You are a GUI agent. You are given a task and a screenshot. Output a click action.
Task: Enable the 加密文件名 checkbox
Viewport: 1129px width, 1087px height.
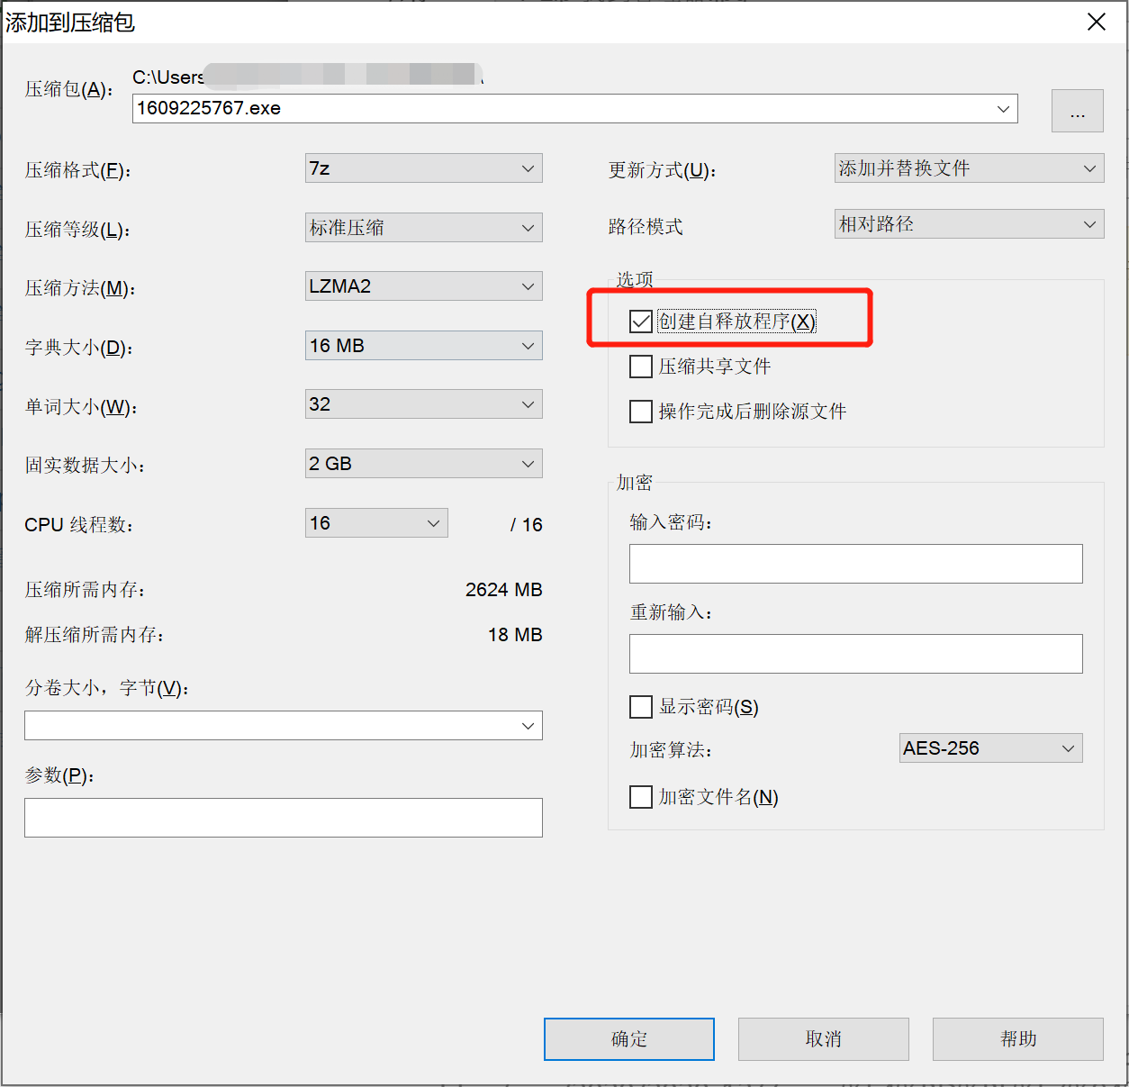(641, 797)
